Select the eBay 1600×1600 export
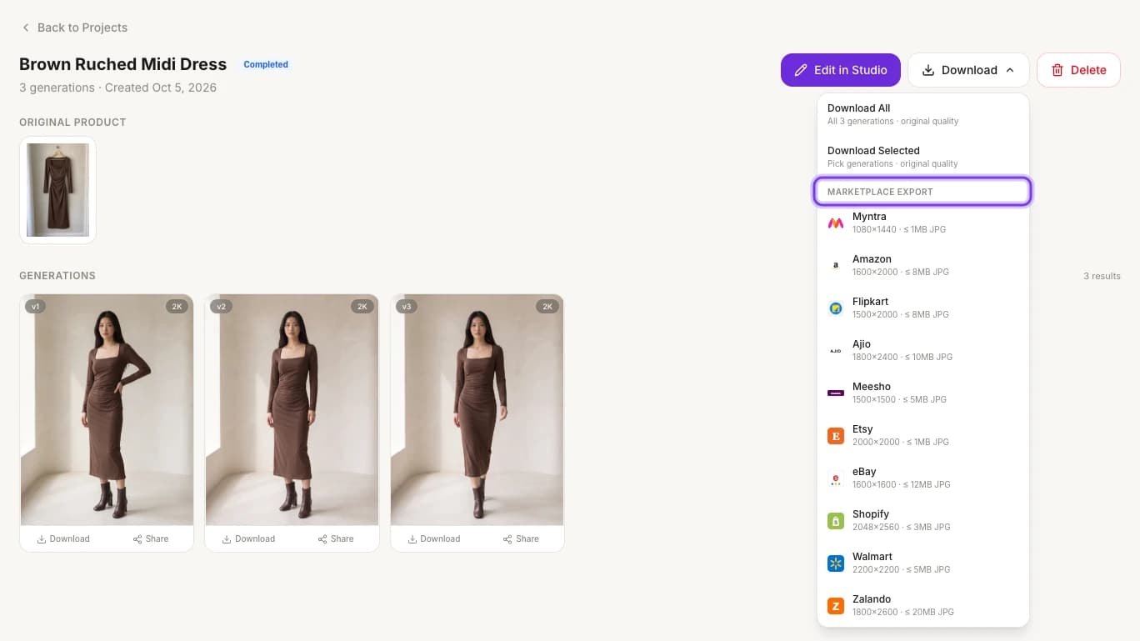Screen dimensions: 1140x641 [x=923, y=478]
